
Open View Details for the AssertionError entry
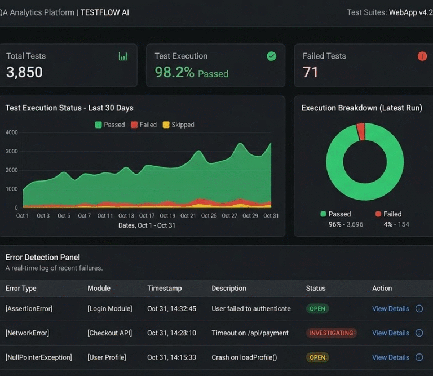(390, 309)
